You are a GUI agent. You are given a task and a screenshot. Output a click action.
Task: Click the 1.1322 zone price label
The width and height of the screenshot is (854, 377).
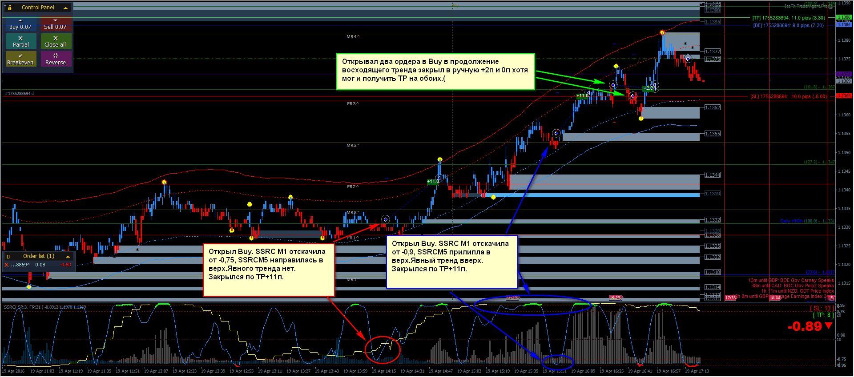[x=713, y=257]
